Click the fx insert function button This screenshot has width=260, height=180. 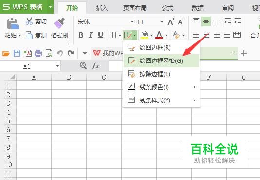(96, 66)
